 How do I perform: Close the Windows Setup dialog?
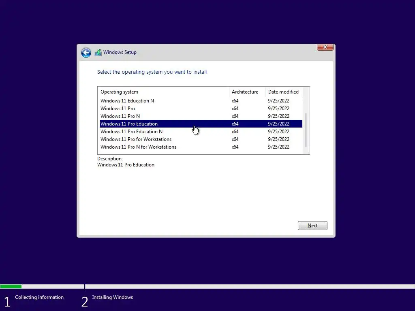pyautogui.click(x=325, y=47)
